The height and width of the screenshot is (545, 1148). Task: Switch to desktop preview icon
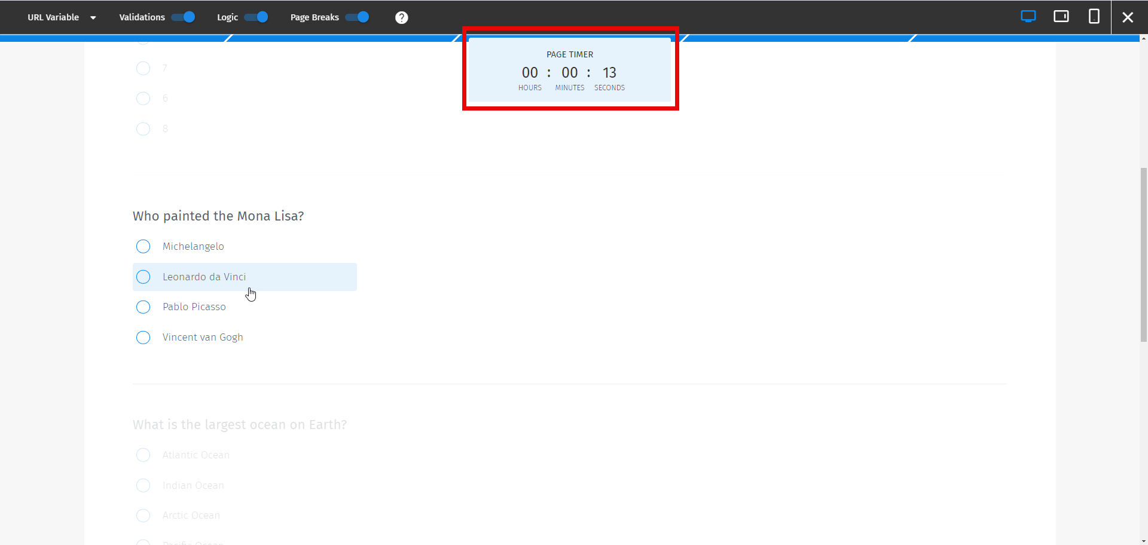pyautogui.click(x=1028, y=17)
